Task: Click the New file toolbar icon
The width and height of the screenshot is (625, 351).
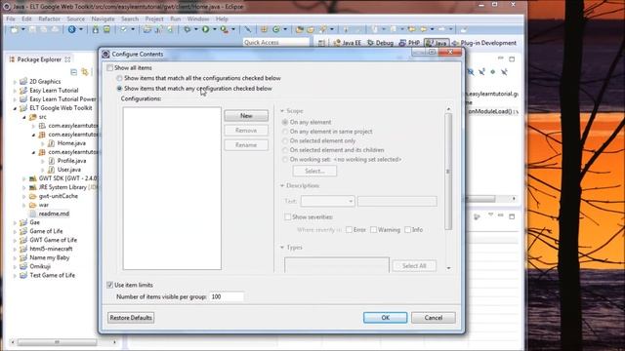Action: (x=14, y=29)
